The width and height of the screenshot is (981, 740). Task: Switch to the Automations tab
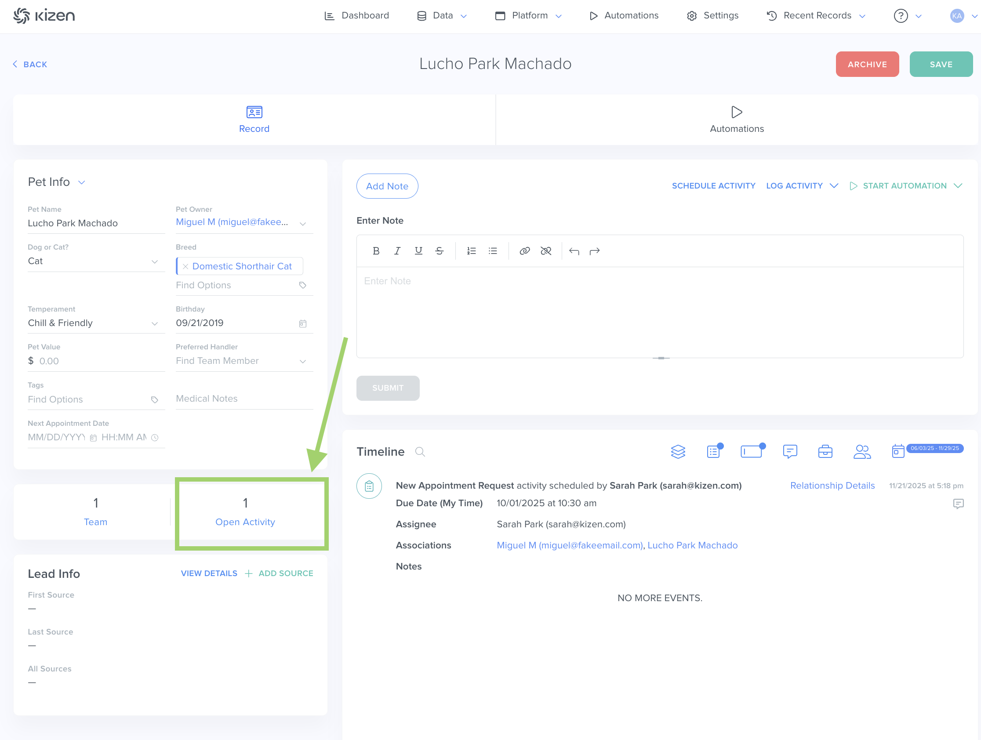click(737, 120)
